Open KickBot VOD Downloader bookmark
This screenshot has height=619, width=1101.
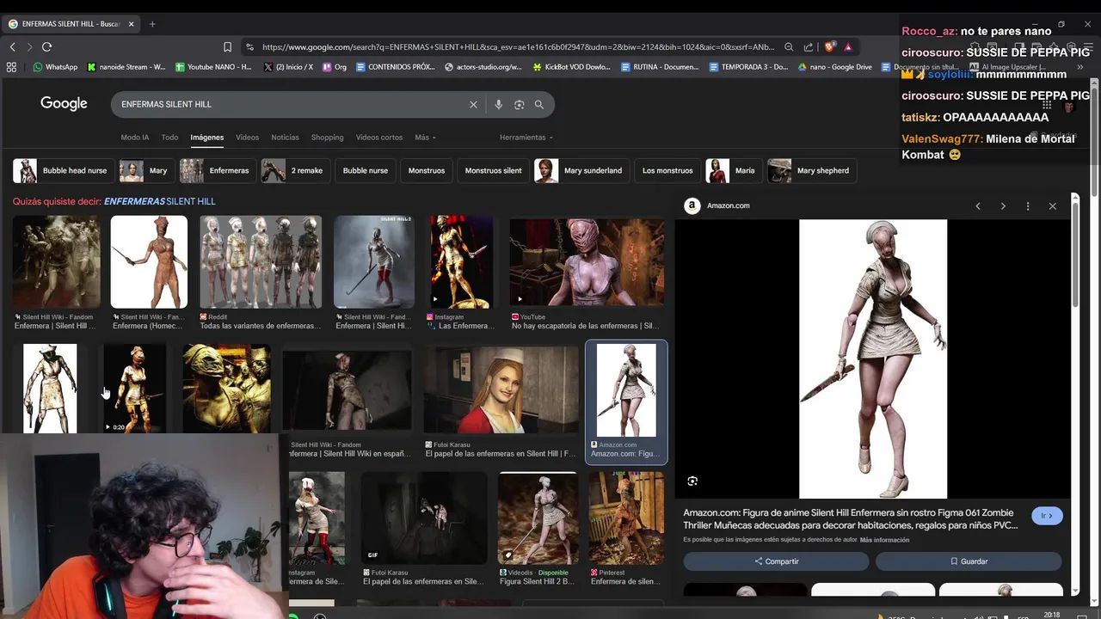coord(572,67)
